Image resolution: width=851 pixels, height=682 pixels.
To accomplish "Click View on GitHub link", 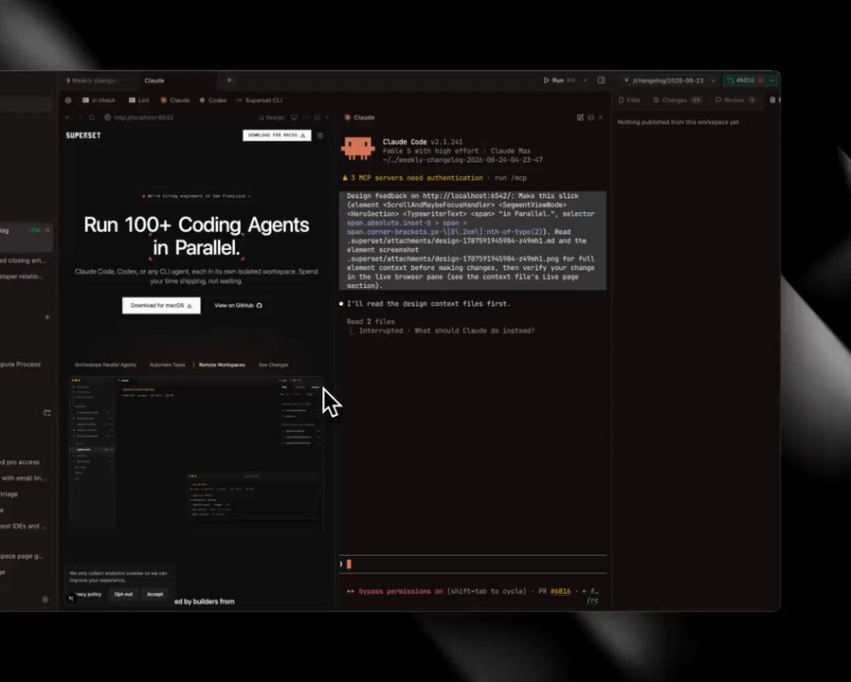I will coord(238,305).
